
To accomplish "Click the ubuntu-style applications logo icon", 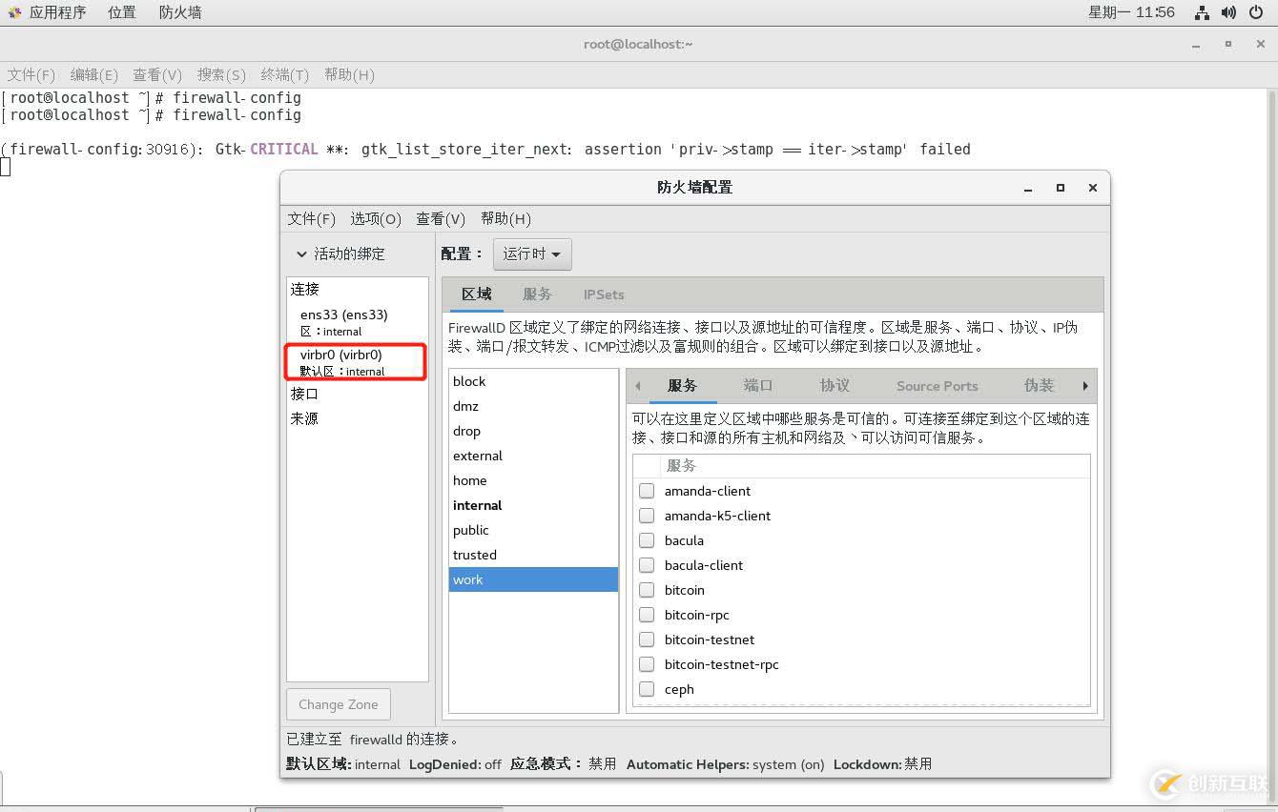I will pos(14,12).
